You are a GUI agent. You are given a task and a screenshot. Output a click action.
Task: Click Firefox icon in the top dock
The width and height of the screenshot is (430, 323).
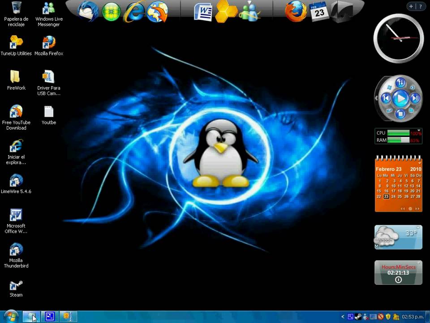[296, 11]
